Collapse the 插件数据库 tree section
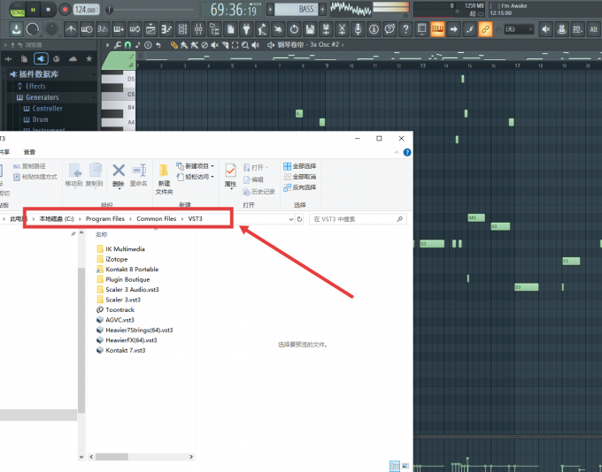 click(94, 74)
